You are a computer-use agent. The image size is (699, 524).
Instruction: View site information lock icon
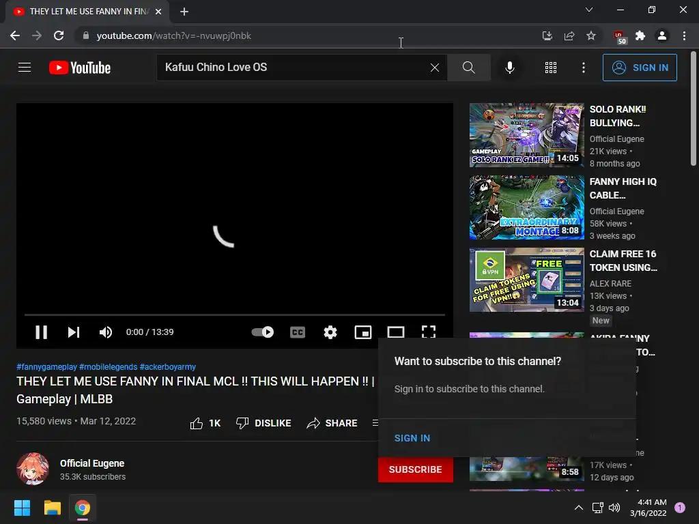(85, 35)
